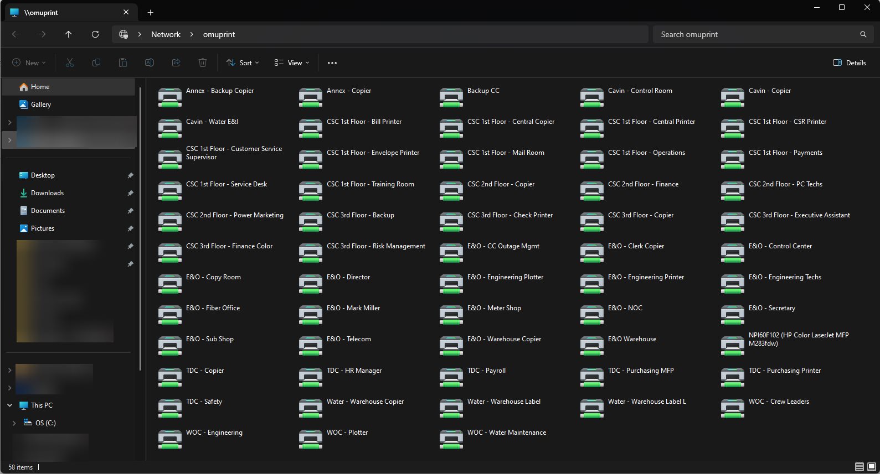
Task: Click the Search omuprint input field
Action: click(x=756, y=34)
